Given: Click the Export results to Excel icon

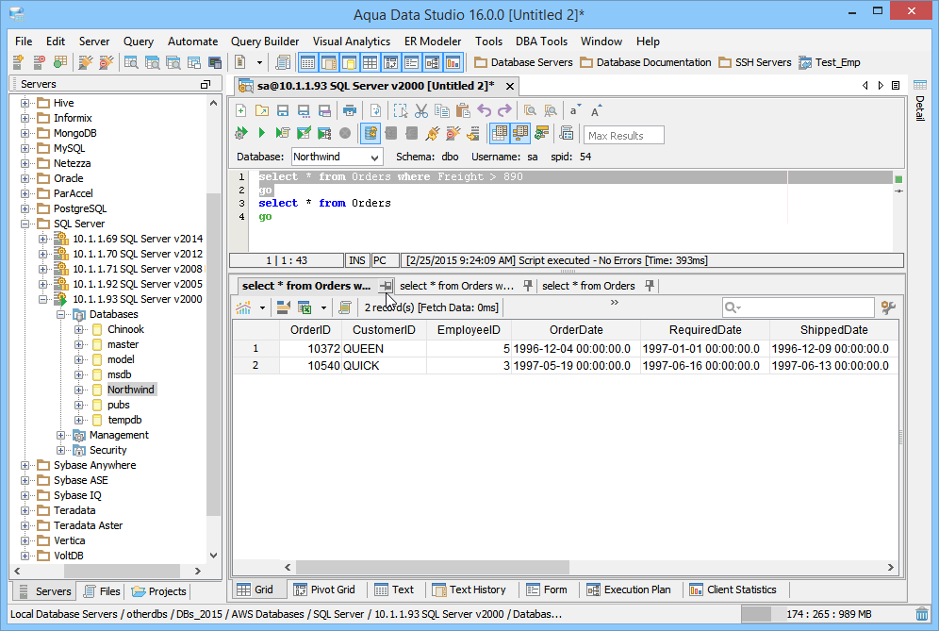Looking at the screenshot, I should (305, 307).
